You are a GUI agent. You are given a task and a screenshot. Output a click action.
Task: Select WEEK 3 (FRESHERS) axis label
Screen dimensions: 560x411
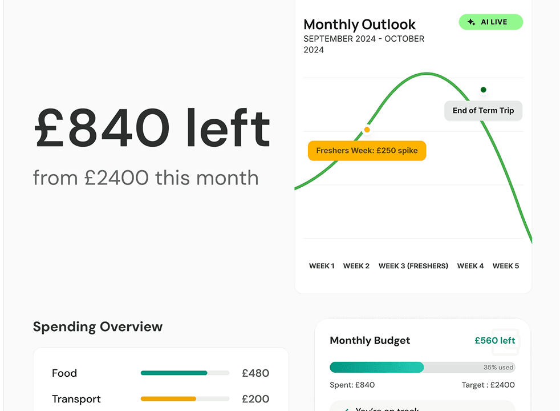[x=413, y=266]
